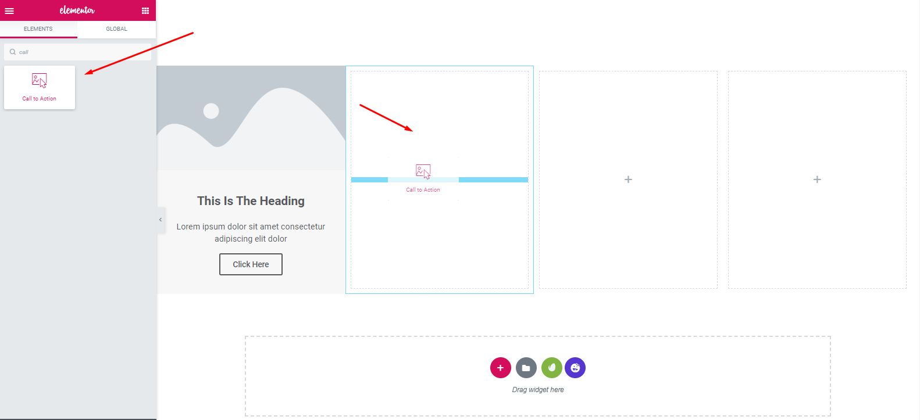Select the Lorem ipsum description text
Image resolution: width=920 pixels, height=420 pixels.
point(251,232)
